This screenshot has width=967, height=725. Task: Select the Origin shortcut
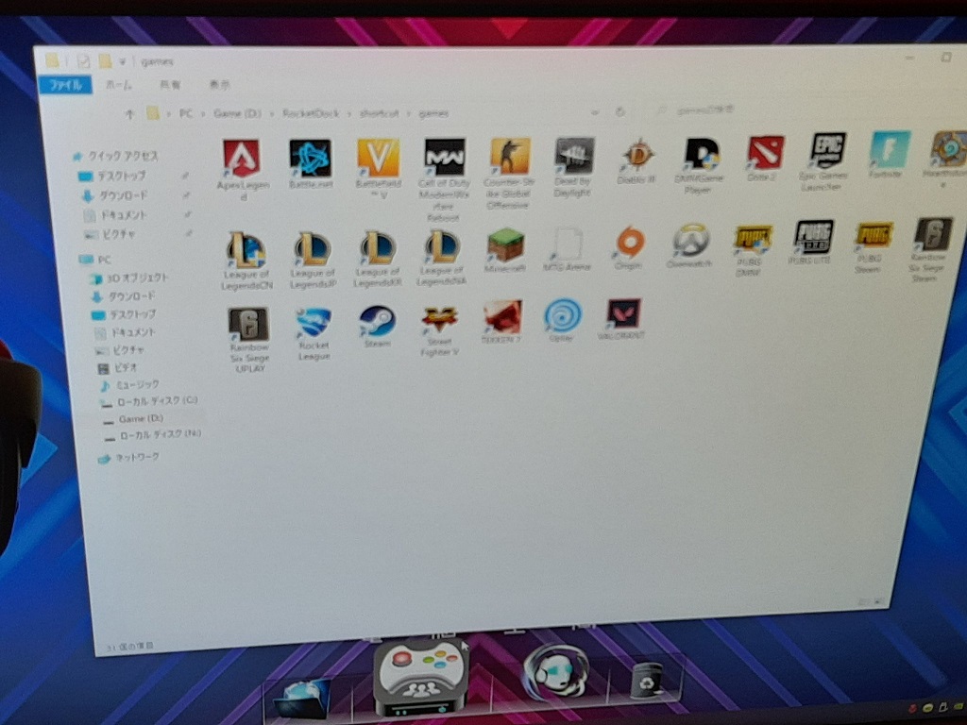pyautogui.click(x=628, y=247)
